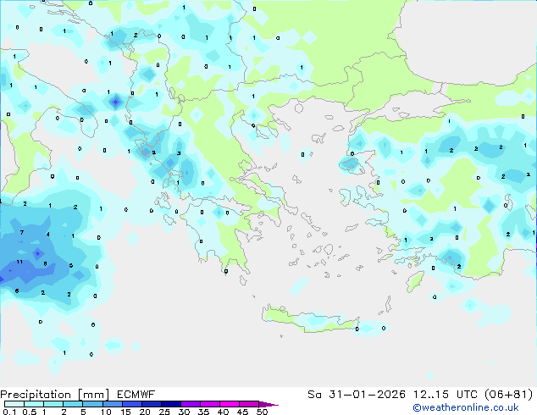This screenshot has height=415, width=537.
Task: Click the 10–15 mm legend color swatch
Action: 113,404
